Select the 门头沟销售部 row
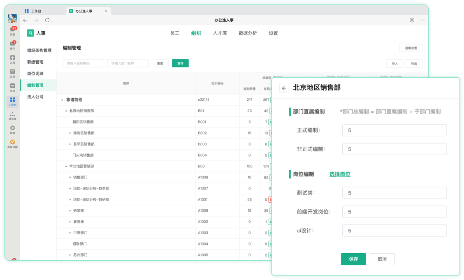Screen dimensions: 464x280 (x=164, y=155)
